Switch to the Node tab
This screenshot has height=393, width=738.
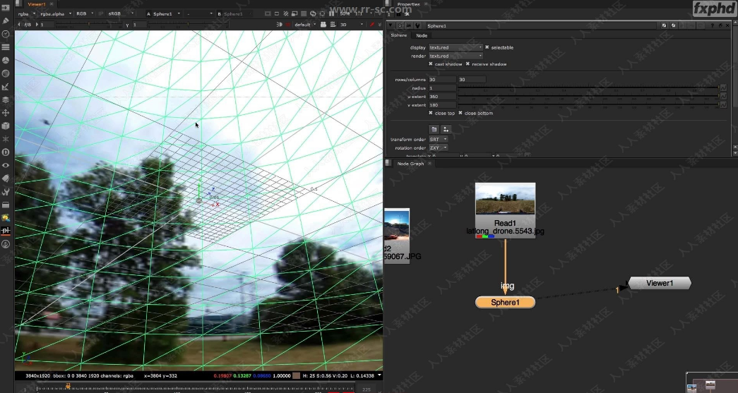tap(422, 36)
